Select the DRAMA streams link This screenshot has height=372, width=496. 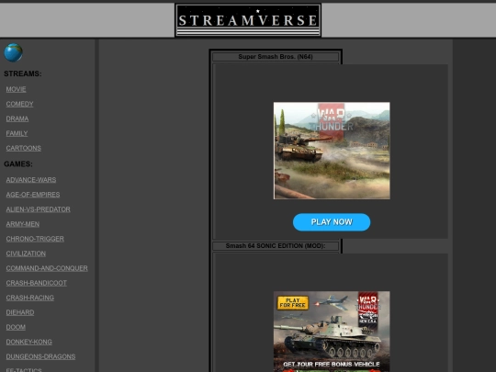point(17,118)
